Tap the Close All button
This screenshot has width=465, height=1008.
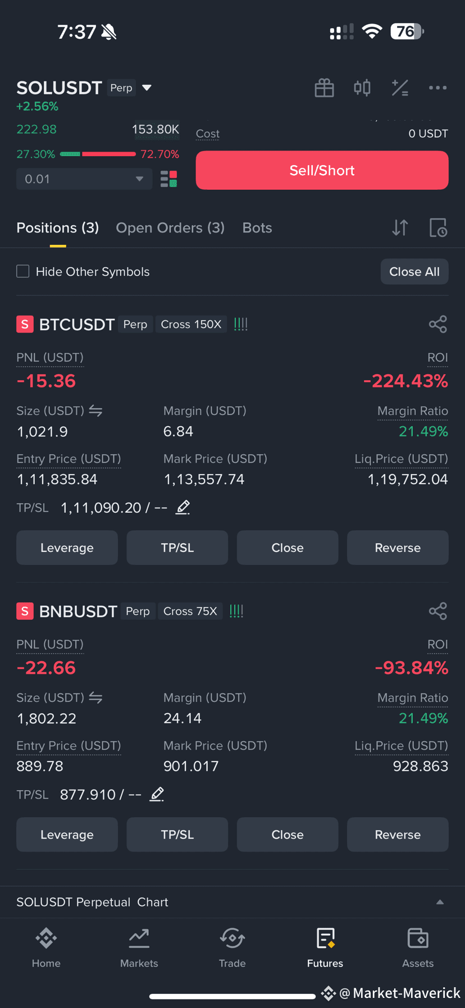point(414,272)
